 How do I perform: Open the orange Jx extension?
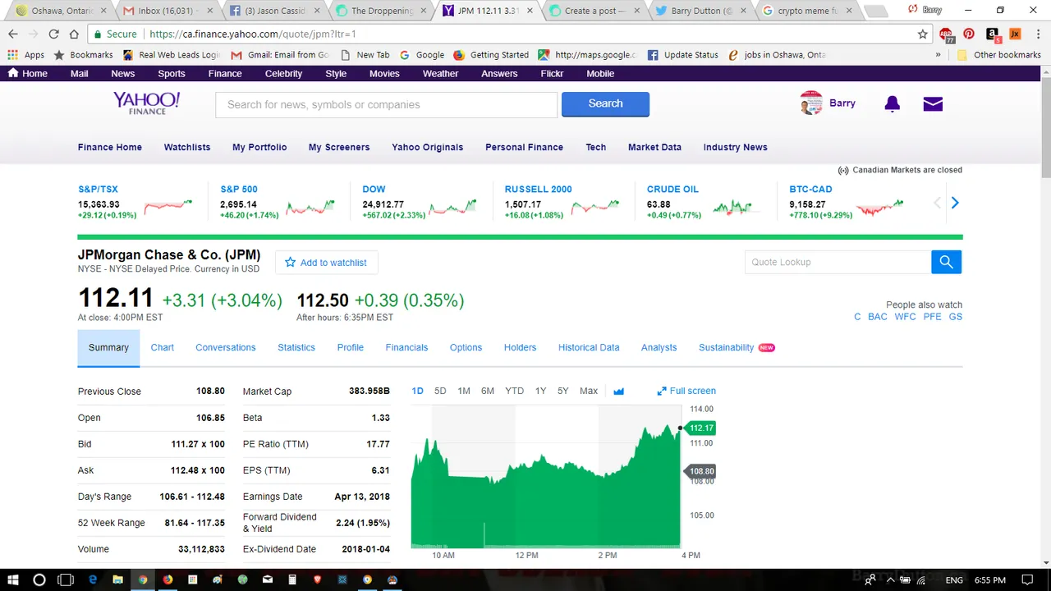pos(1015,34)
